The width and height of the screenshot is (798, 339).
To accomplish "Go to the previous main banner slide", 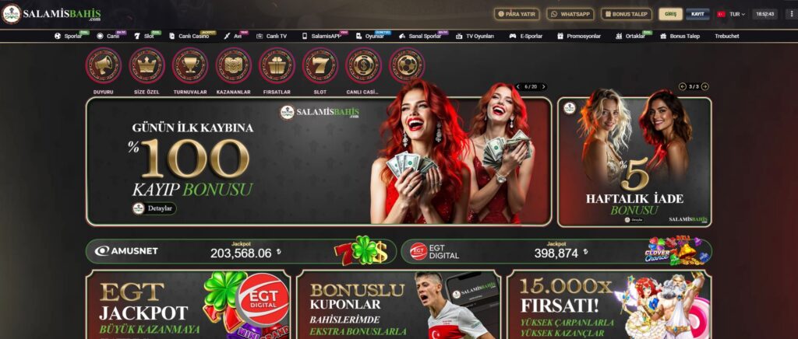I will tap(518, 87).
